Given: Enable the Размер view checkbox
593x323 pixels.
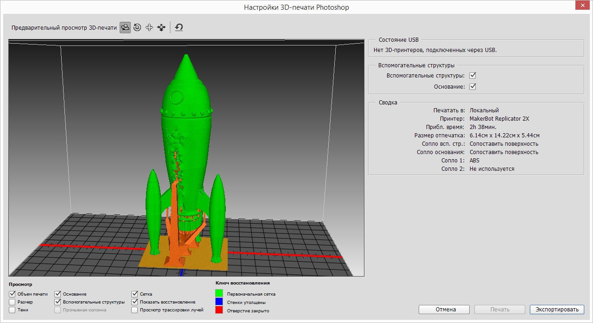Looking at the screenshot, I should click(12, 302).
